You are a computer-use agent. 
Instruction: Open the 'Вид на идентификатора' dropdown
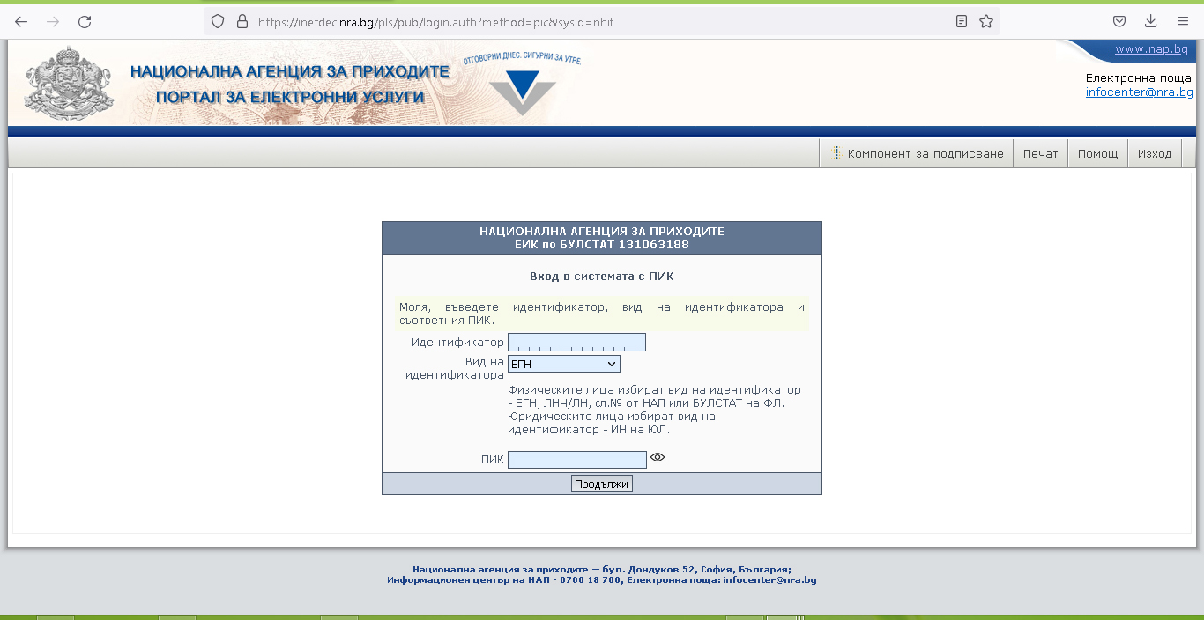564,364
